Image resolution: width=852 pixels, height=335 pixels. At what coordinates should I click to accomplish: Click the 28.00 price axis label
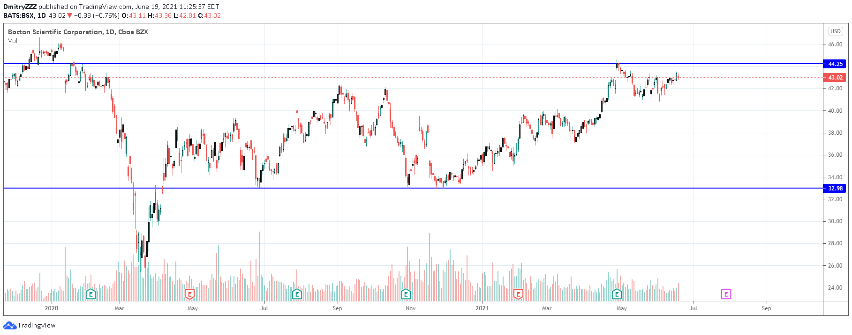point(835,243)
